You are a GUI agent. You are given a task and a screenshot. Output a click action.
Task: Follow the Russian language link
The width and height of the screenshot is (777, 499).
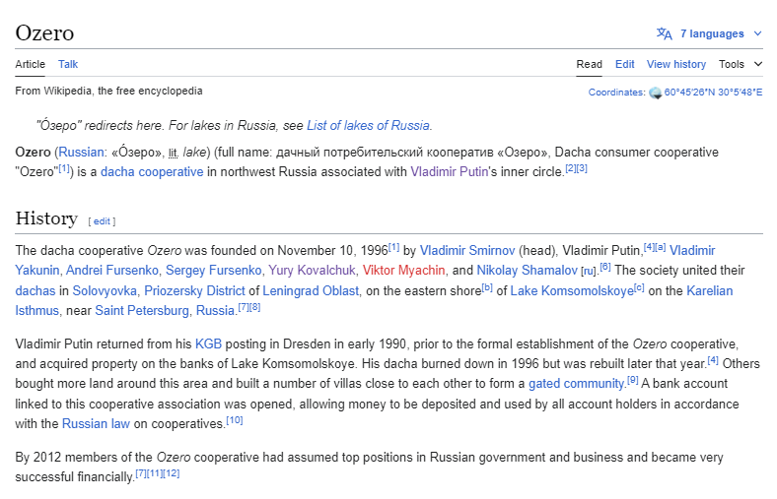pyautogui.click(x=81, y=153)
